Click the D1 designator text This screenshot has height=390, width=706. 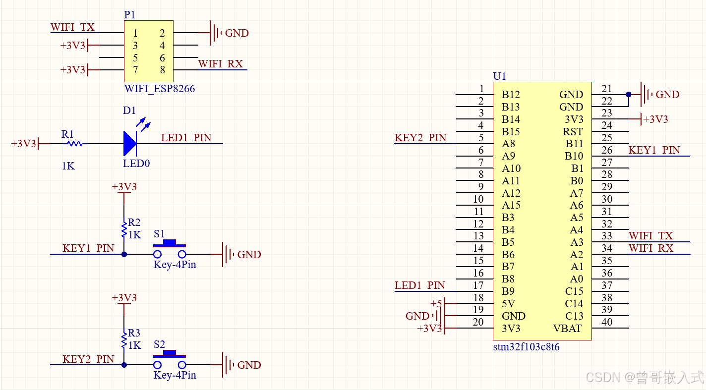click(x=129, y=111)
